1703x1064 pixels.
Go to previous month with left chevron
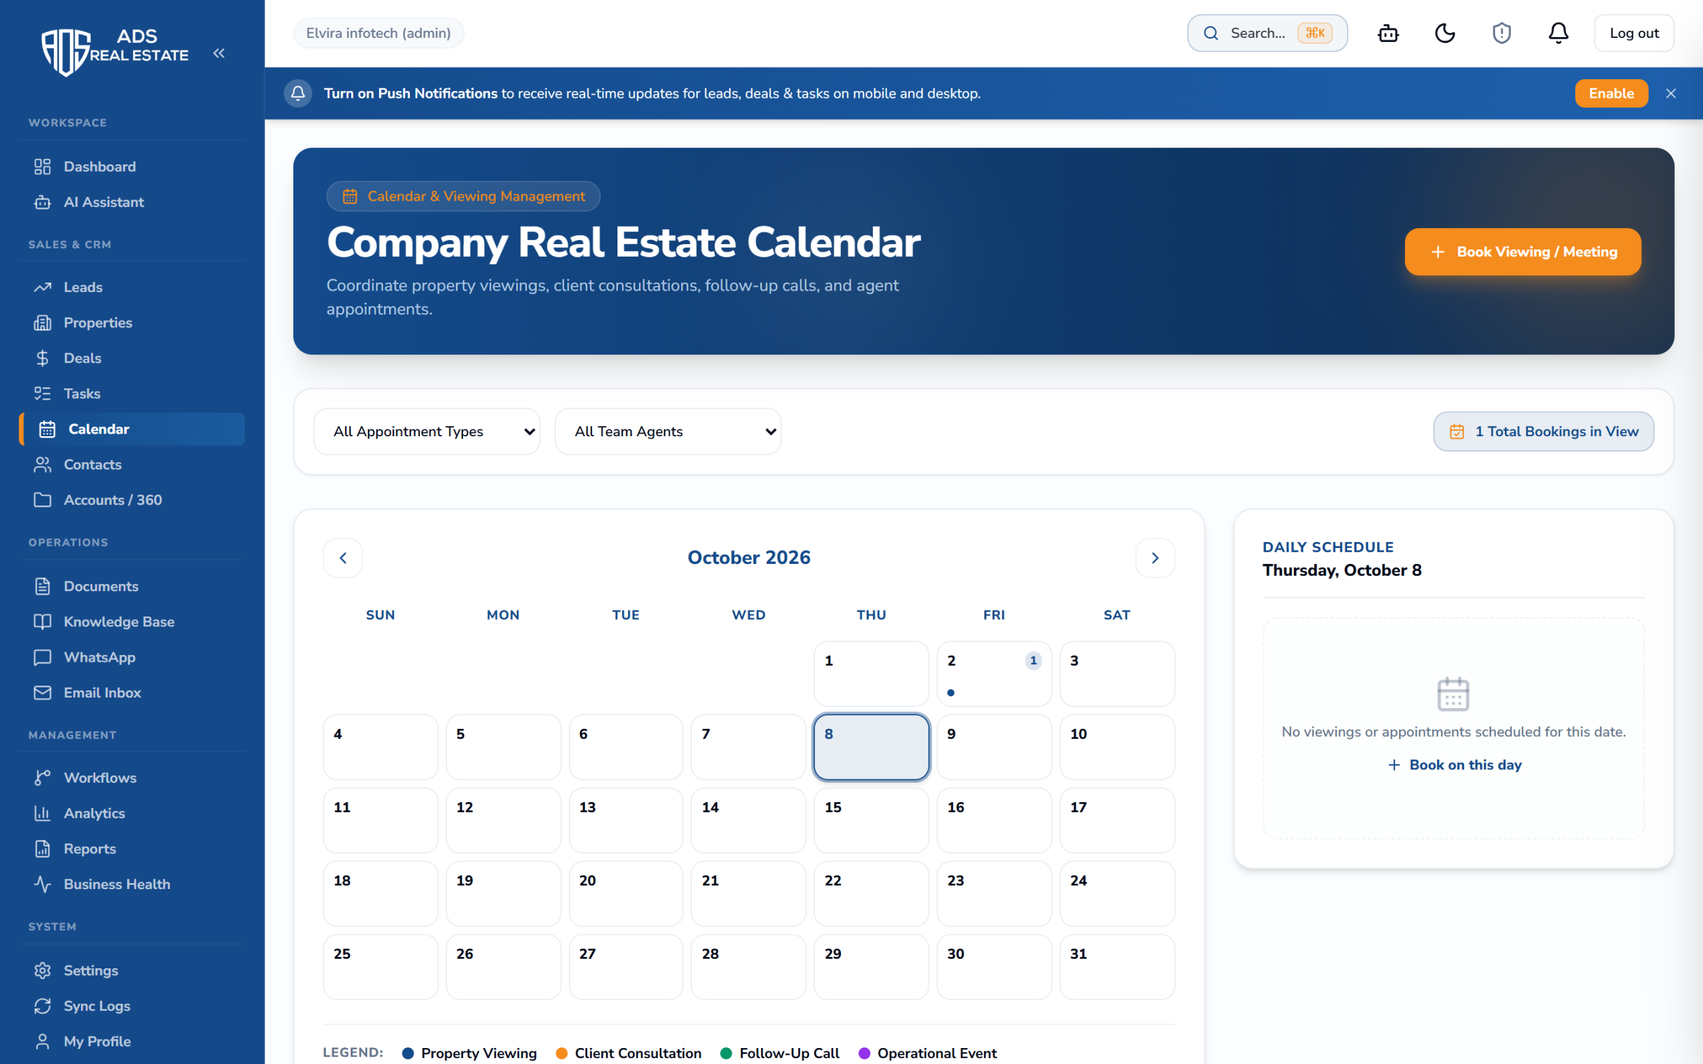(x=343, y=558)
